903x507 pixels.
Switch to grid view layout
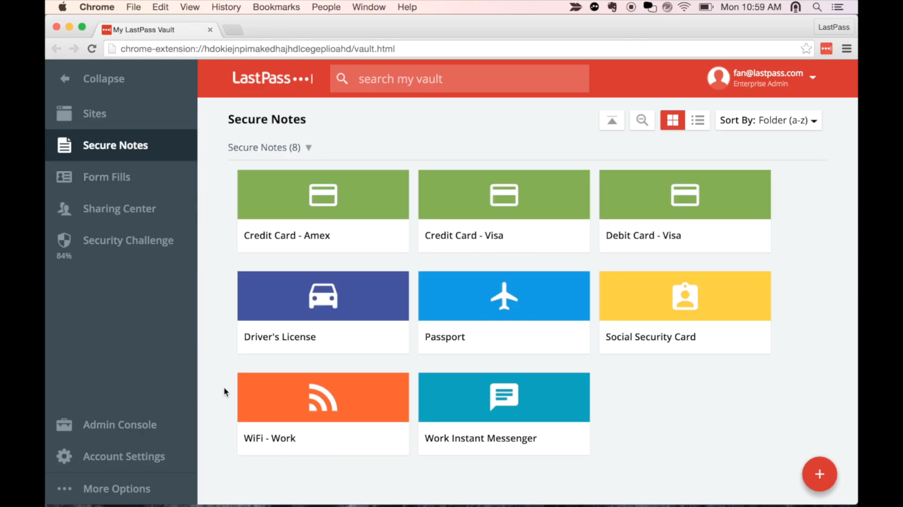(672, 120)
